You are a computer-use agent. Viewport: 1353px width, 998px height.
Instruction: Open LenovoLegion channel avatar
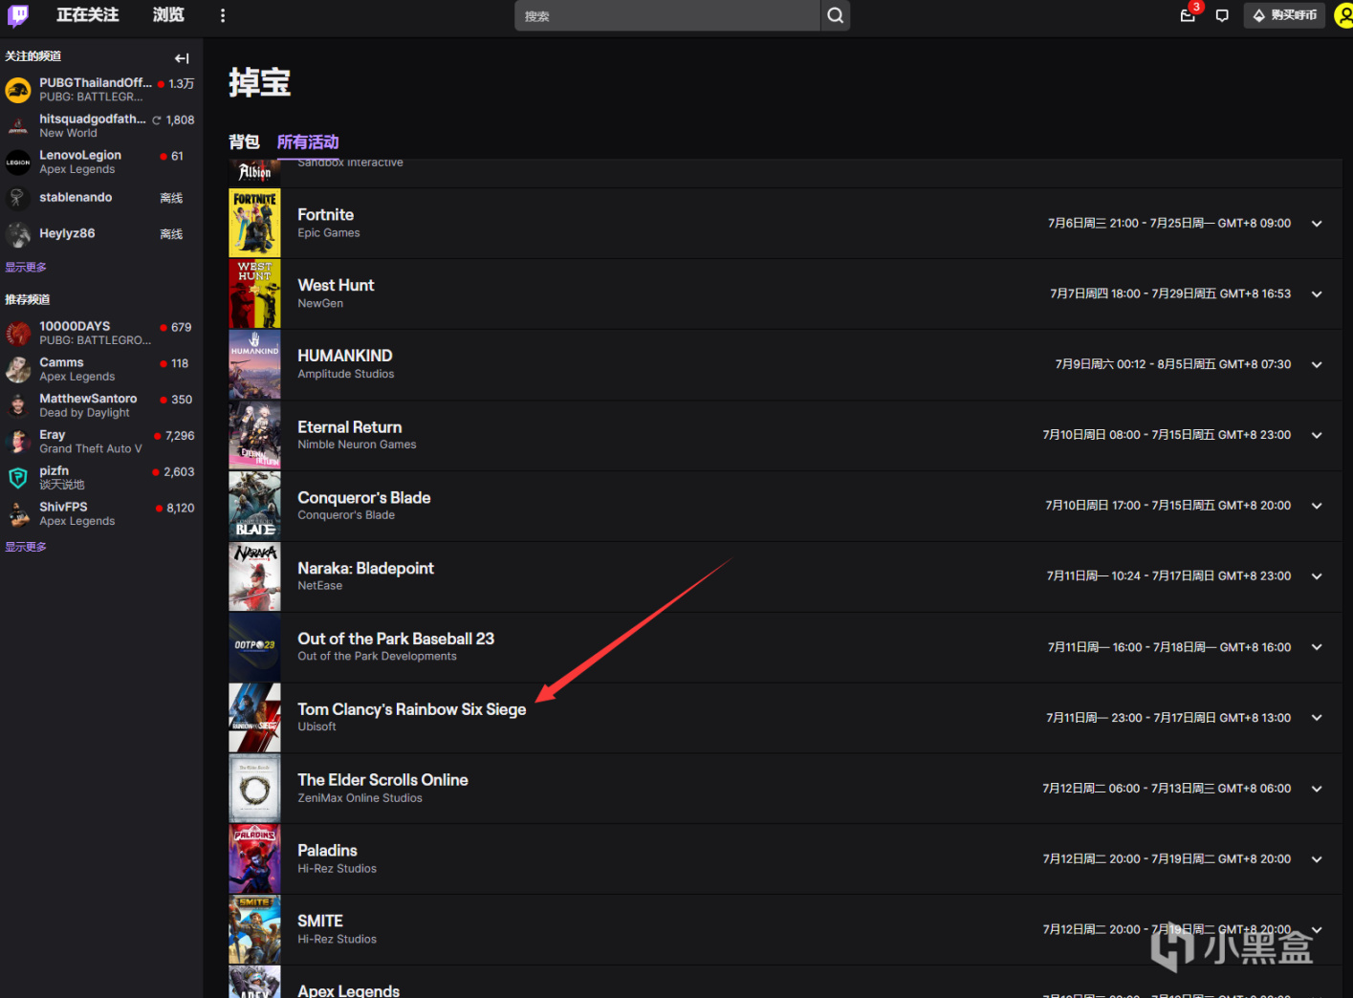[x=18, y=163]
